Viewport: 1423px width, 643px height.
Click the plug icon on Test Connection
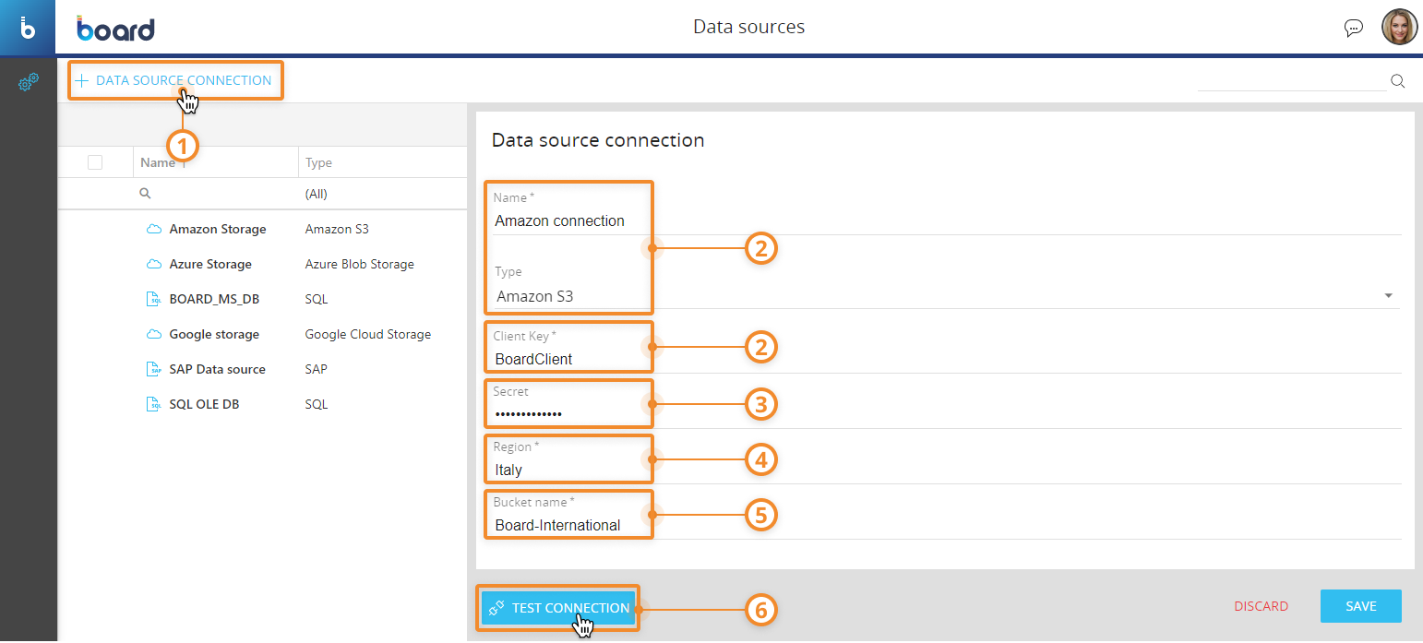click(496, 608)
